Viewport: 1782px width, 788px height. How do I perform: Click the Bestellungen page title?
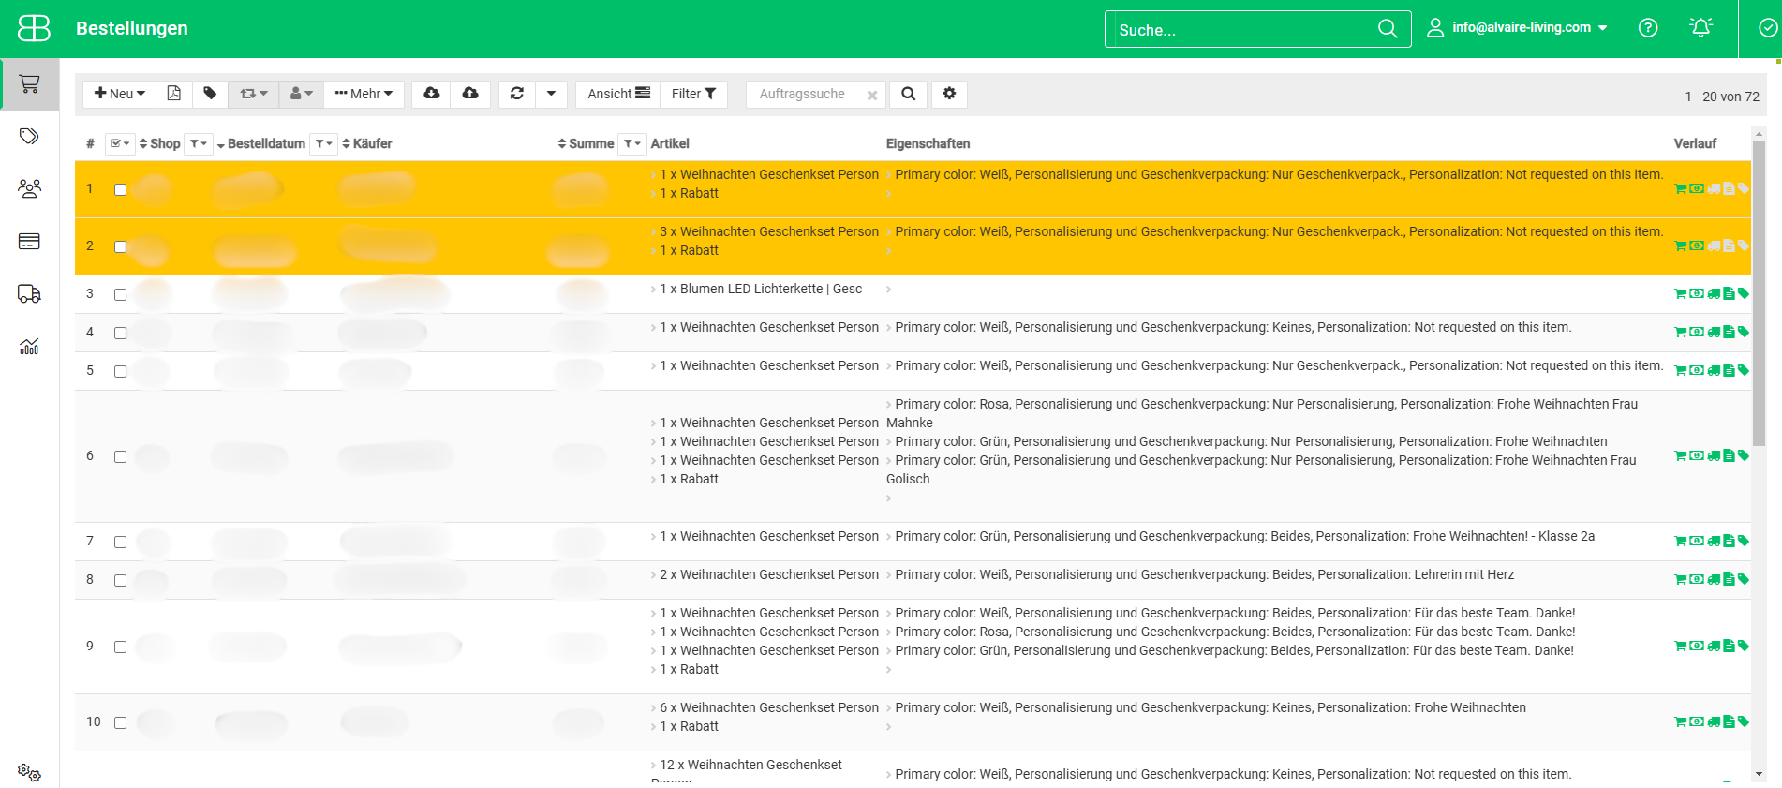[x=132, y=28]
